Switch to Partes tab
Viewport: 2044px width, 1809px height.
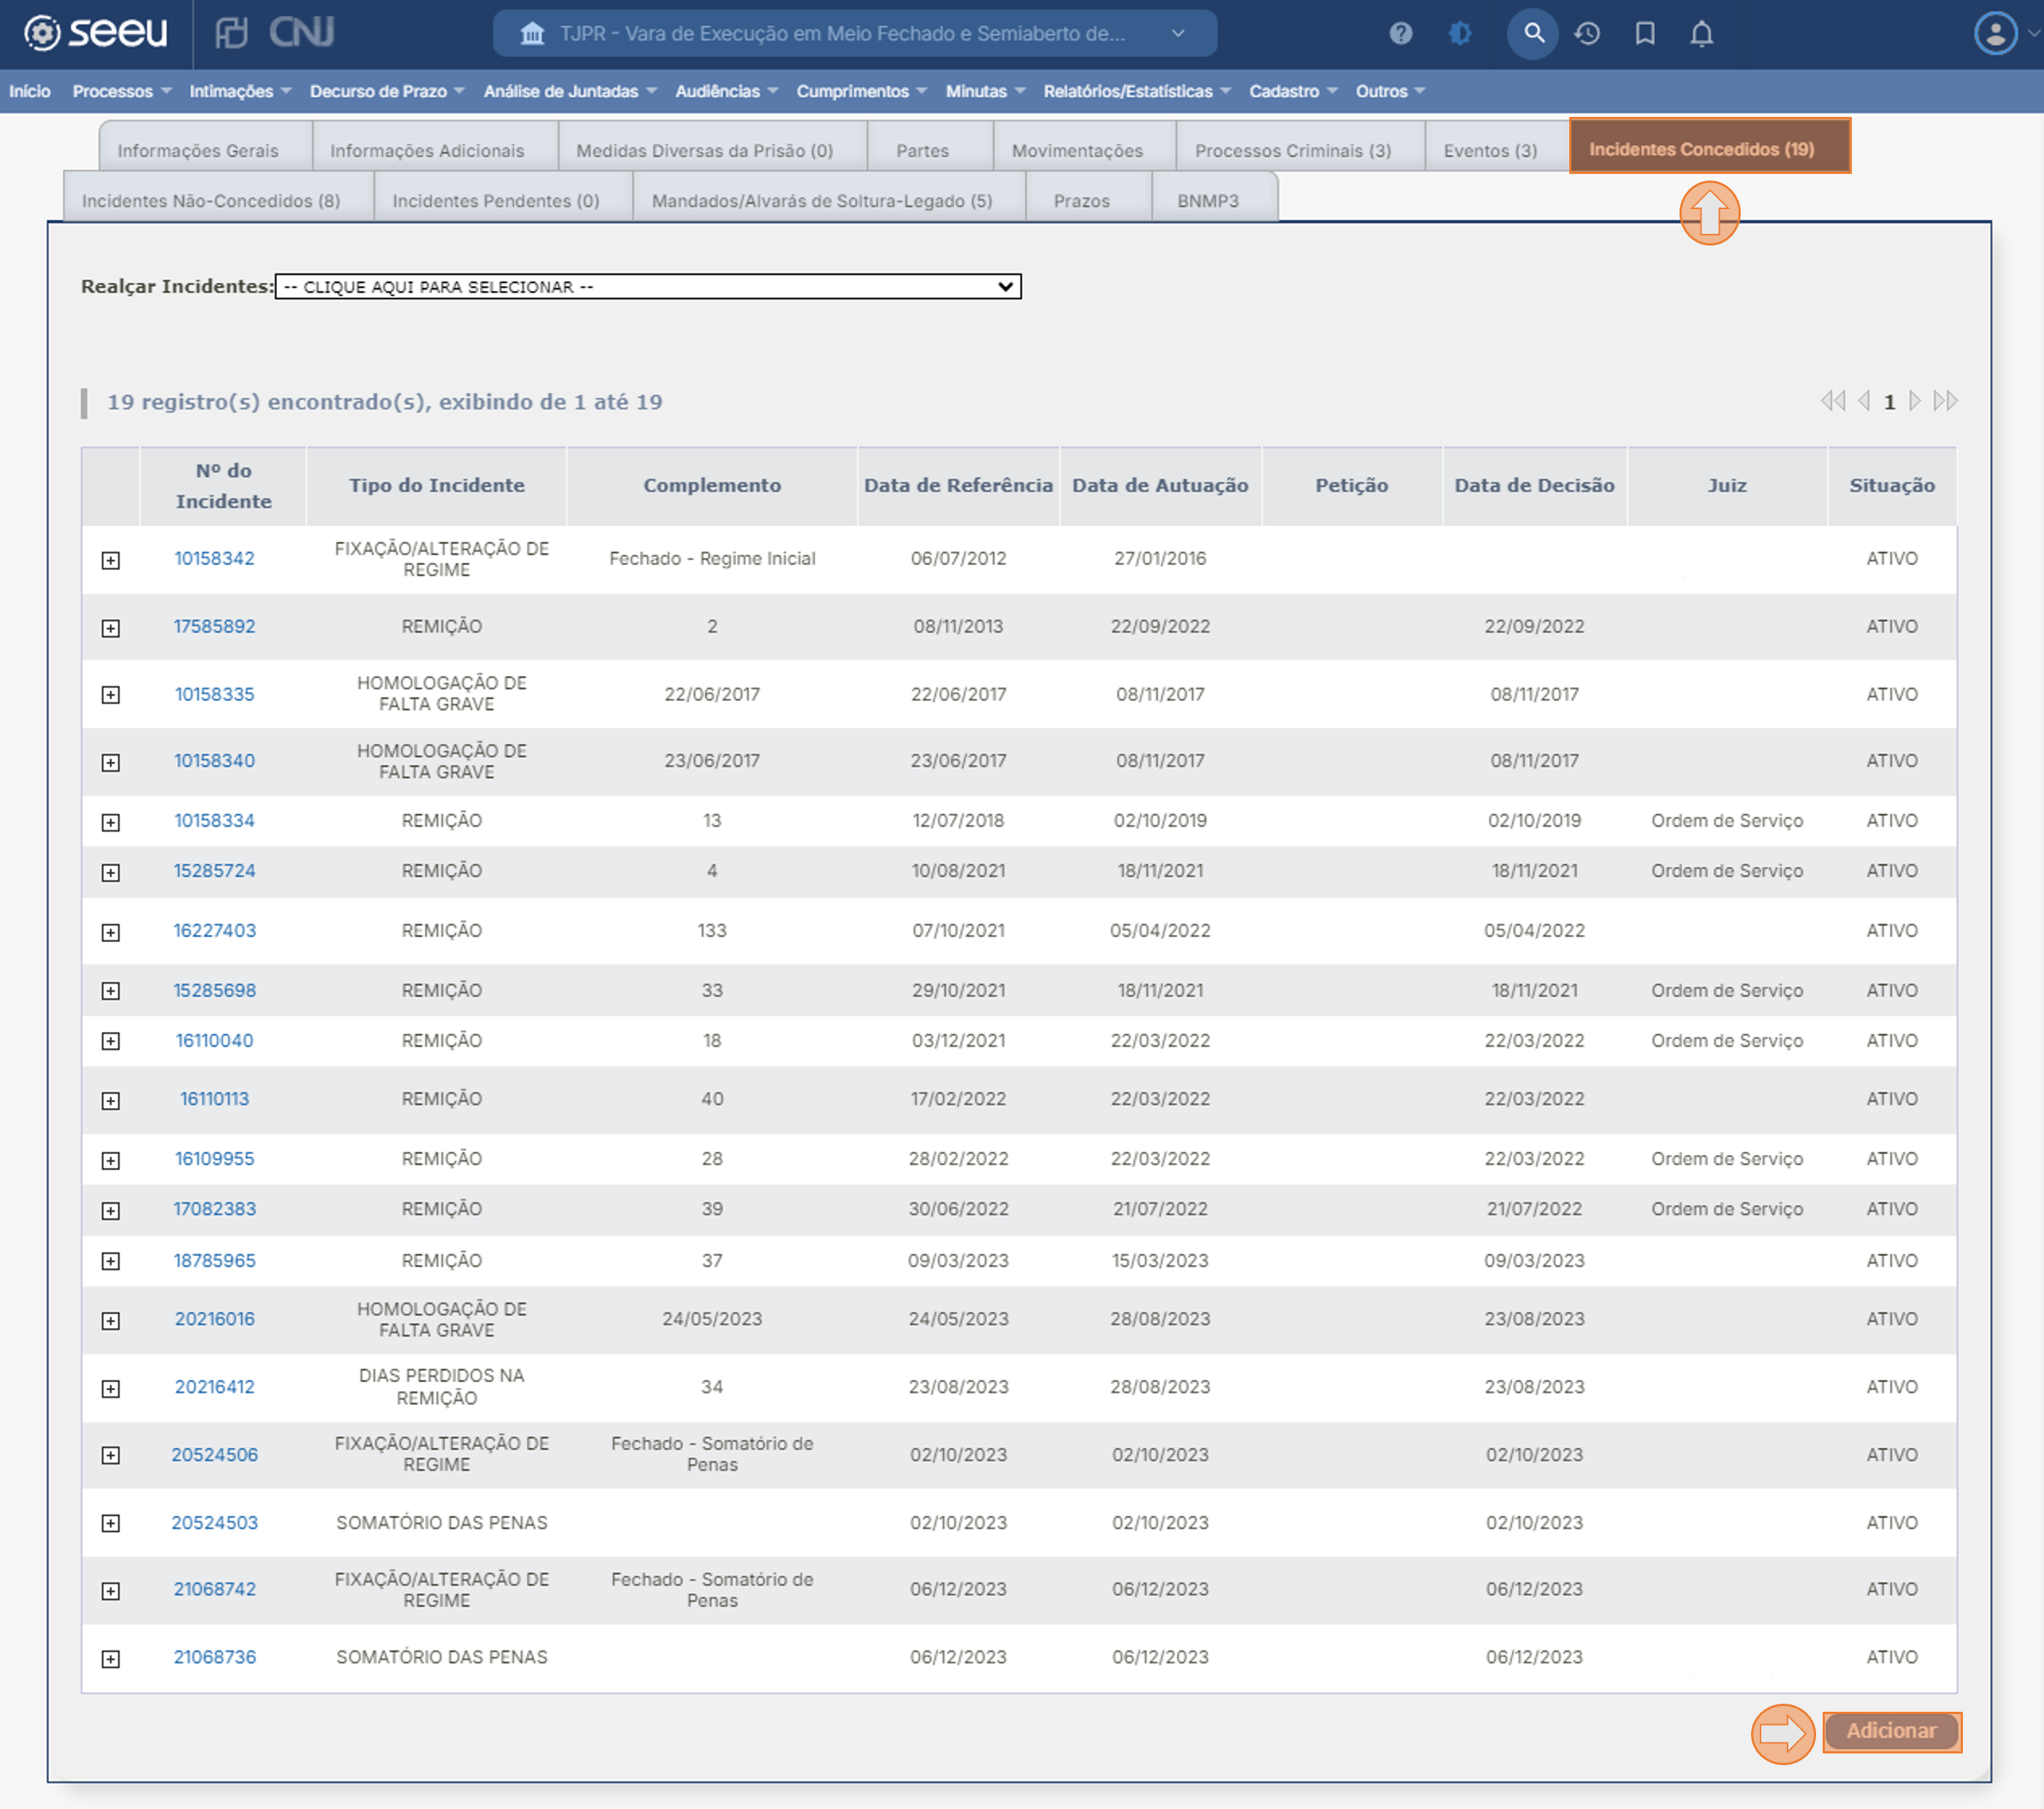click(x=929, y=148)
